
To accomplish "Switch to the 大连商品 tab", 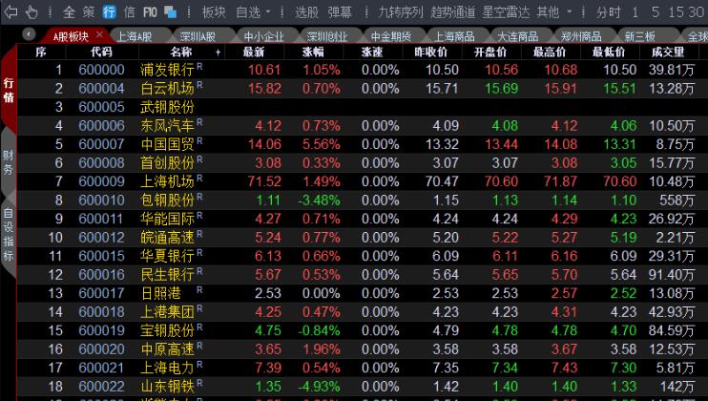I will coord(516,36).
